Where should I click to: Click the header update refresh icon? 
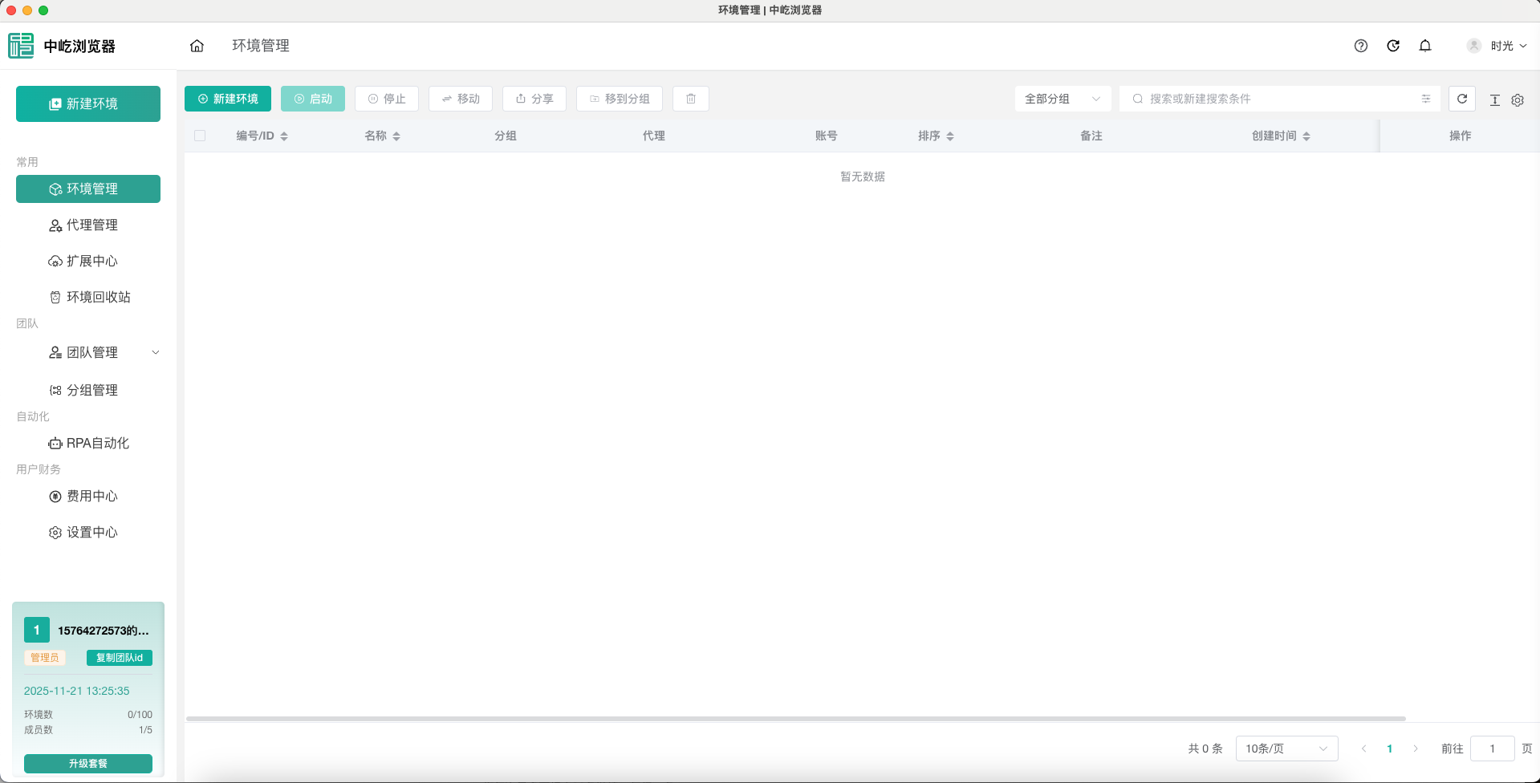pyautogui.click(x=1392, y=46)
